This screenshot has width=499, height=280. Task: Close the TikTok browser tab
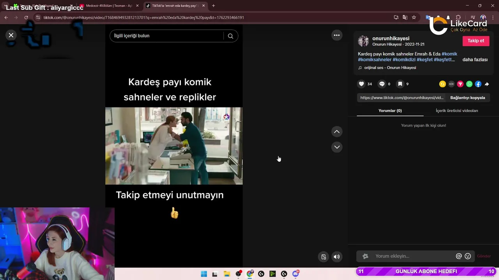tap(203, 6)
